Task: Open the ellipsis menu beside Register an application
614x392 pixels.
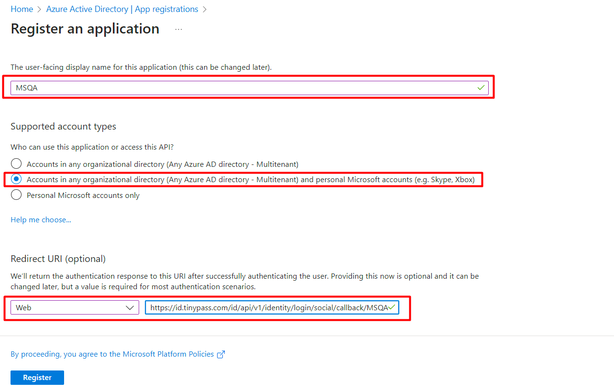Action: (178, 29)
